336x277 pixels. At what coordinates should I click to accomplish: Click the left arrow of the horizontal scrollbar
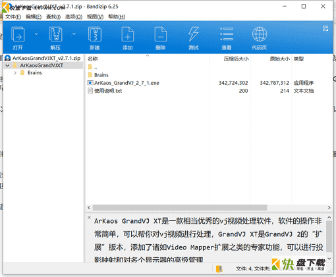pyautogui.click(x=89, y=207)
